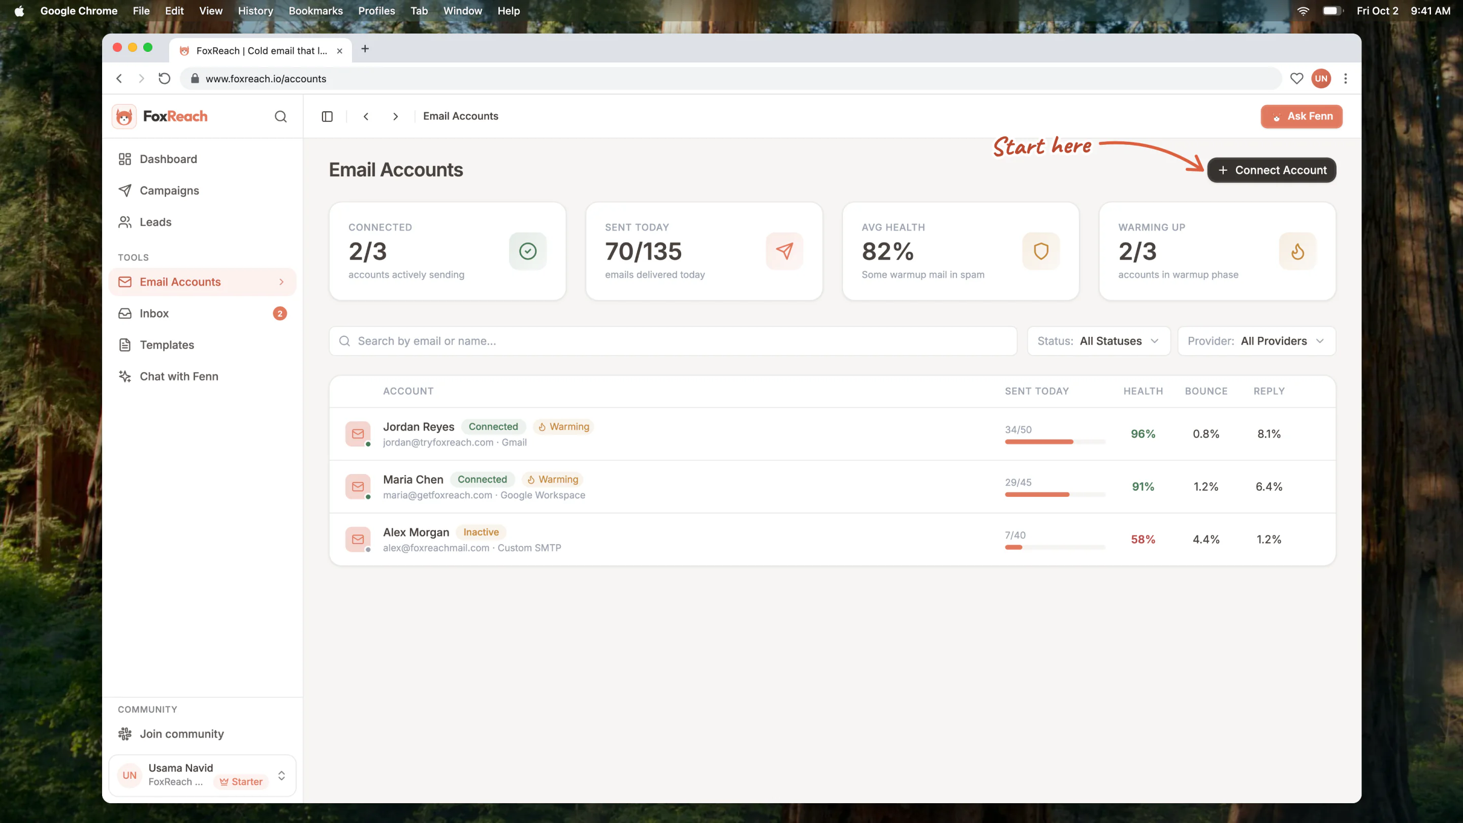Open the Bookmarks menu in menu bar
This screenshot has width=1463, height=823.
point(315,11)
